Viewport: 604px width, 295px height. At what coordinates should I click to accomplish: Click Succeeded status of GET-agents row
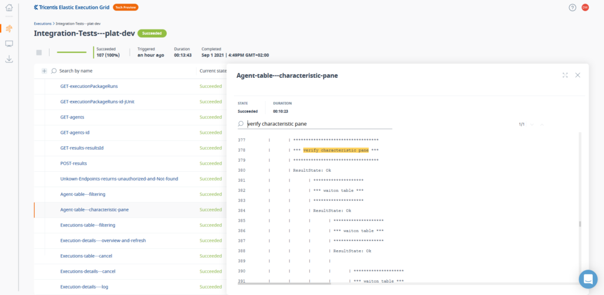point(211,117)
